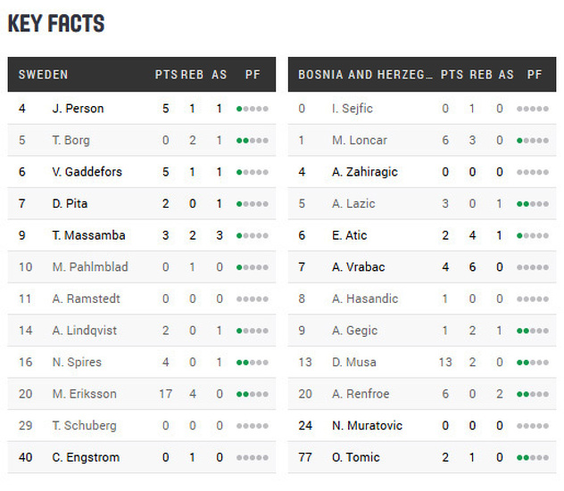Click the Key Facts heading
Image resolution: width=564 pixels, height=491 pixels.
click(x=56, y=24)
